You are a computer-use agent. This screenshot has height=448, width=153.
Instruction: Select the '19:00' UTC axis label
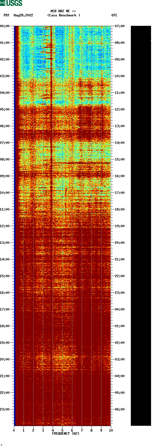click(x=120, y=226)
